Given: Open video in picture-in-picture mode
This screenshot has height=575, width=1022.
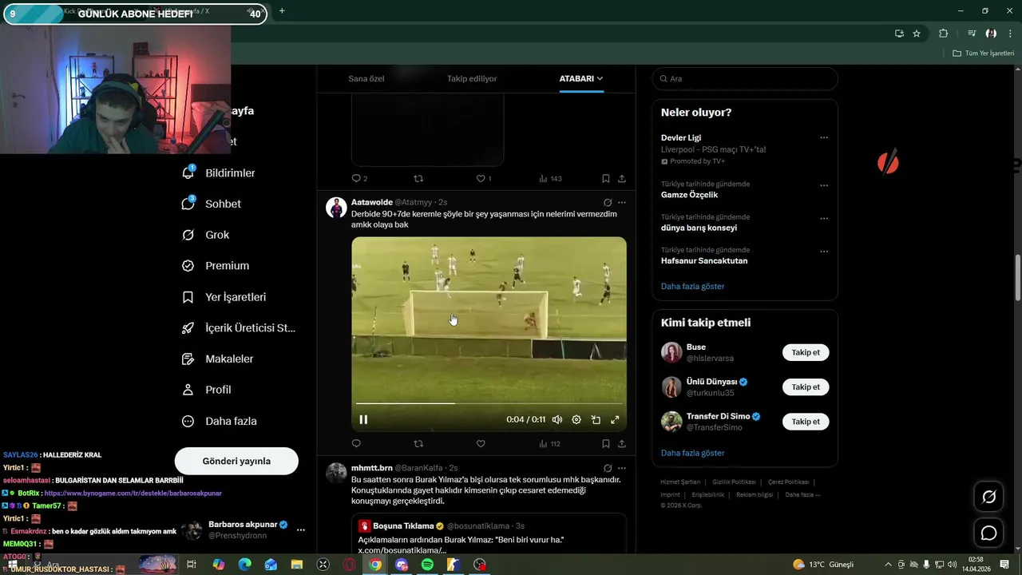Looking at the screenshot, I should click(x=596, y=419).
